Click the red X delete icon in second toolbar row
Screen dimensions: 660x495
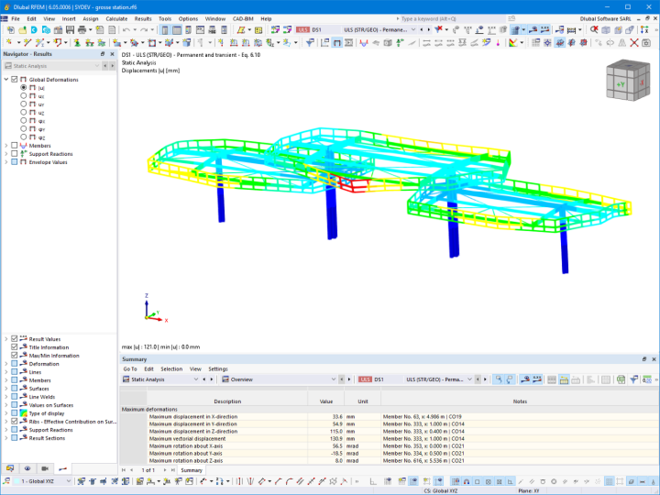pyautogui.click(x=634, y=42)
